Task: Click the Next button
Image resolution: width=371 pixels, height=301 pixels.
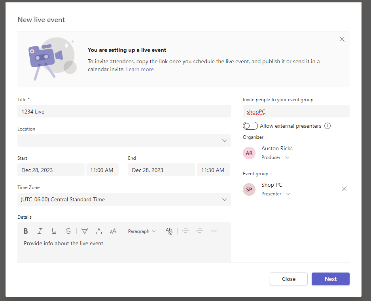Action: coord(330,279)
